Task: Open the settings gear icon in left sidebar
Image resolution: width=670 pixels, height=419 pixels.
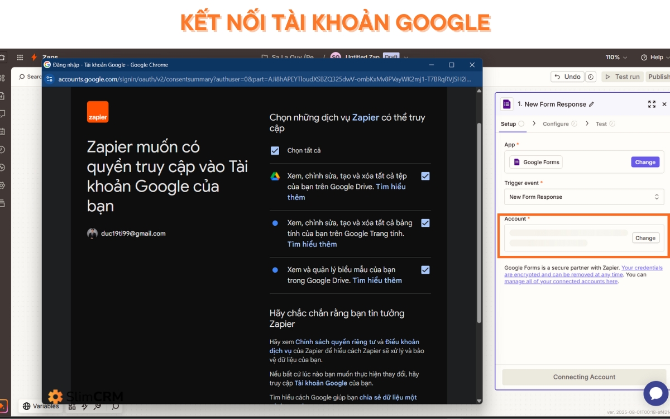Action: 2,185
